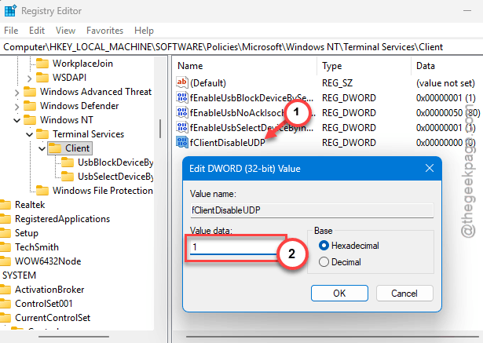Click the fClientDisableUDP value name text
Viewport: 483px width, 343px height.
pyautogui.click(x=227, y=143)
